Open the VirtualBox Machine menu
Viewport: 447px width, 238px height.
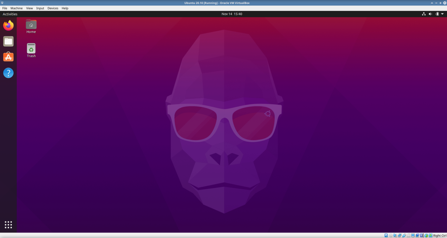coord(17,8)
